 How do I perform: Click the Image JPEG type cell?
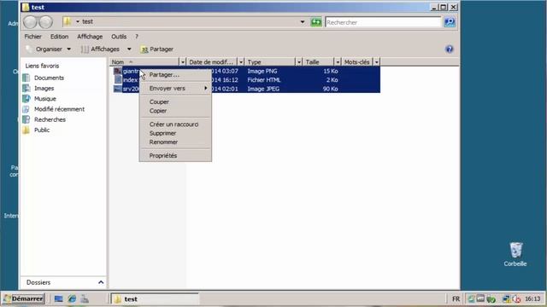263,89
